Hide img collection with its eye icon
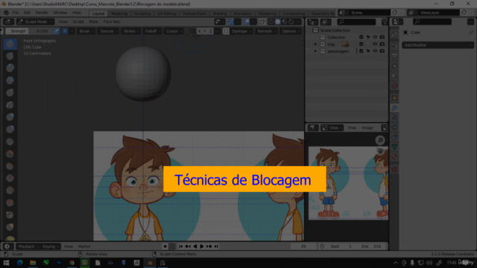Screen dimensions: 477x268 pos(375,44)
